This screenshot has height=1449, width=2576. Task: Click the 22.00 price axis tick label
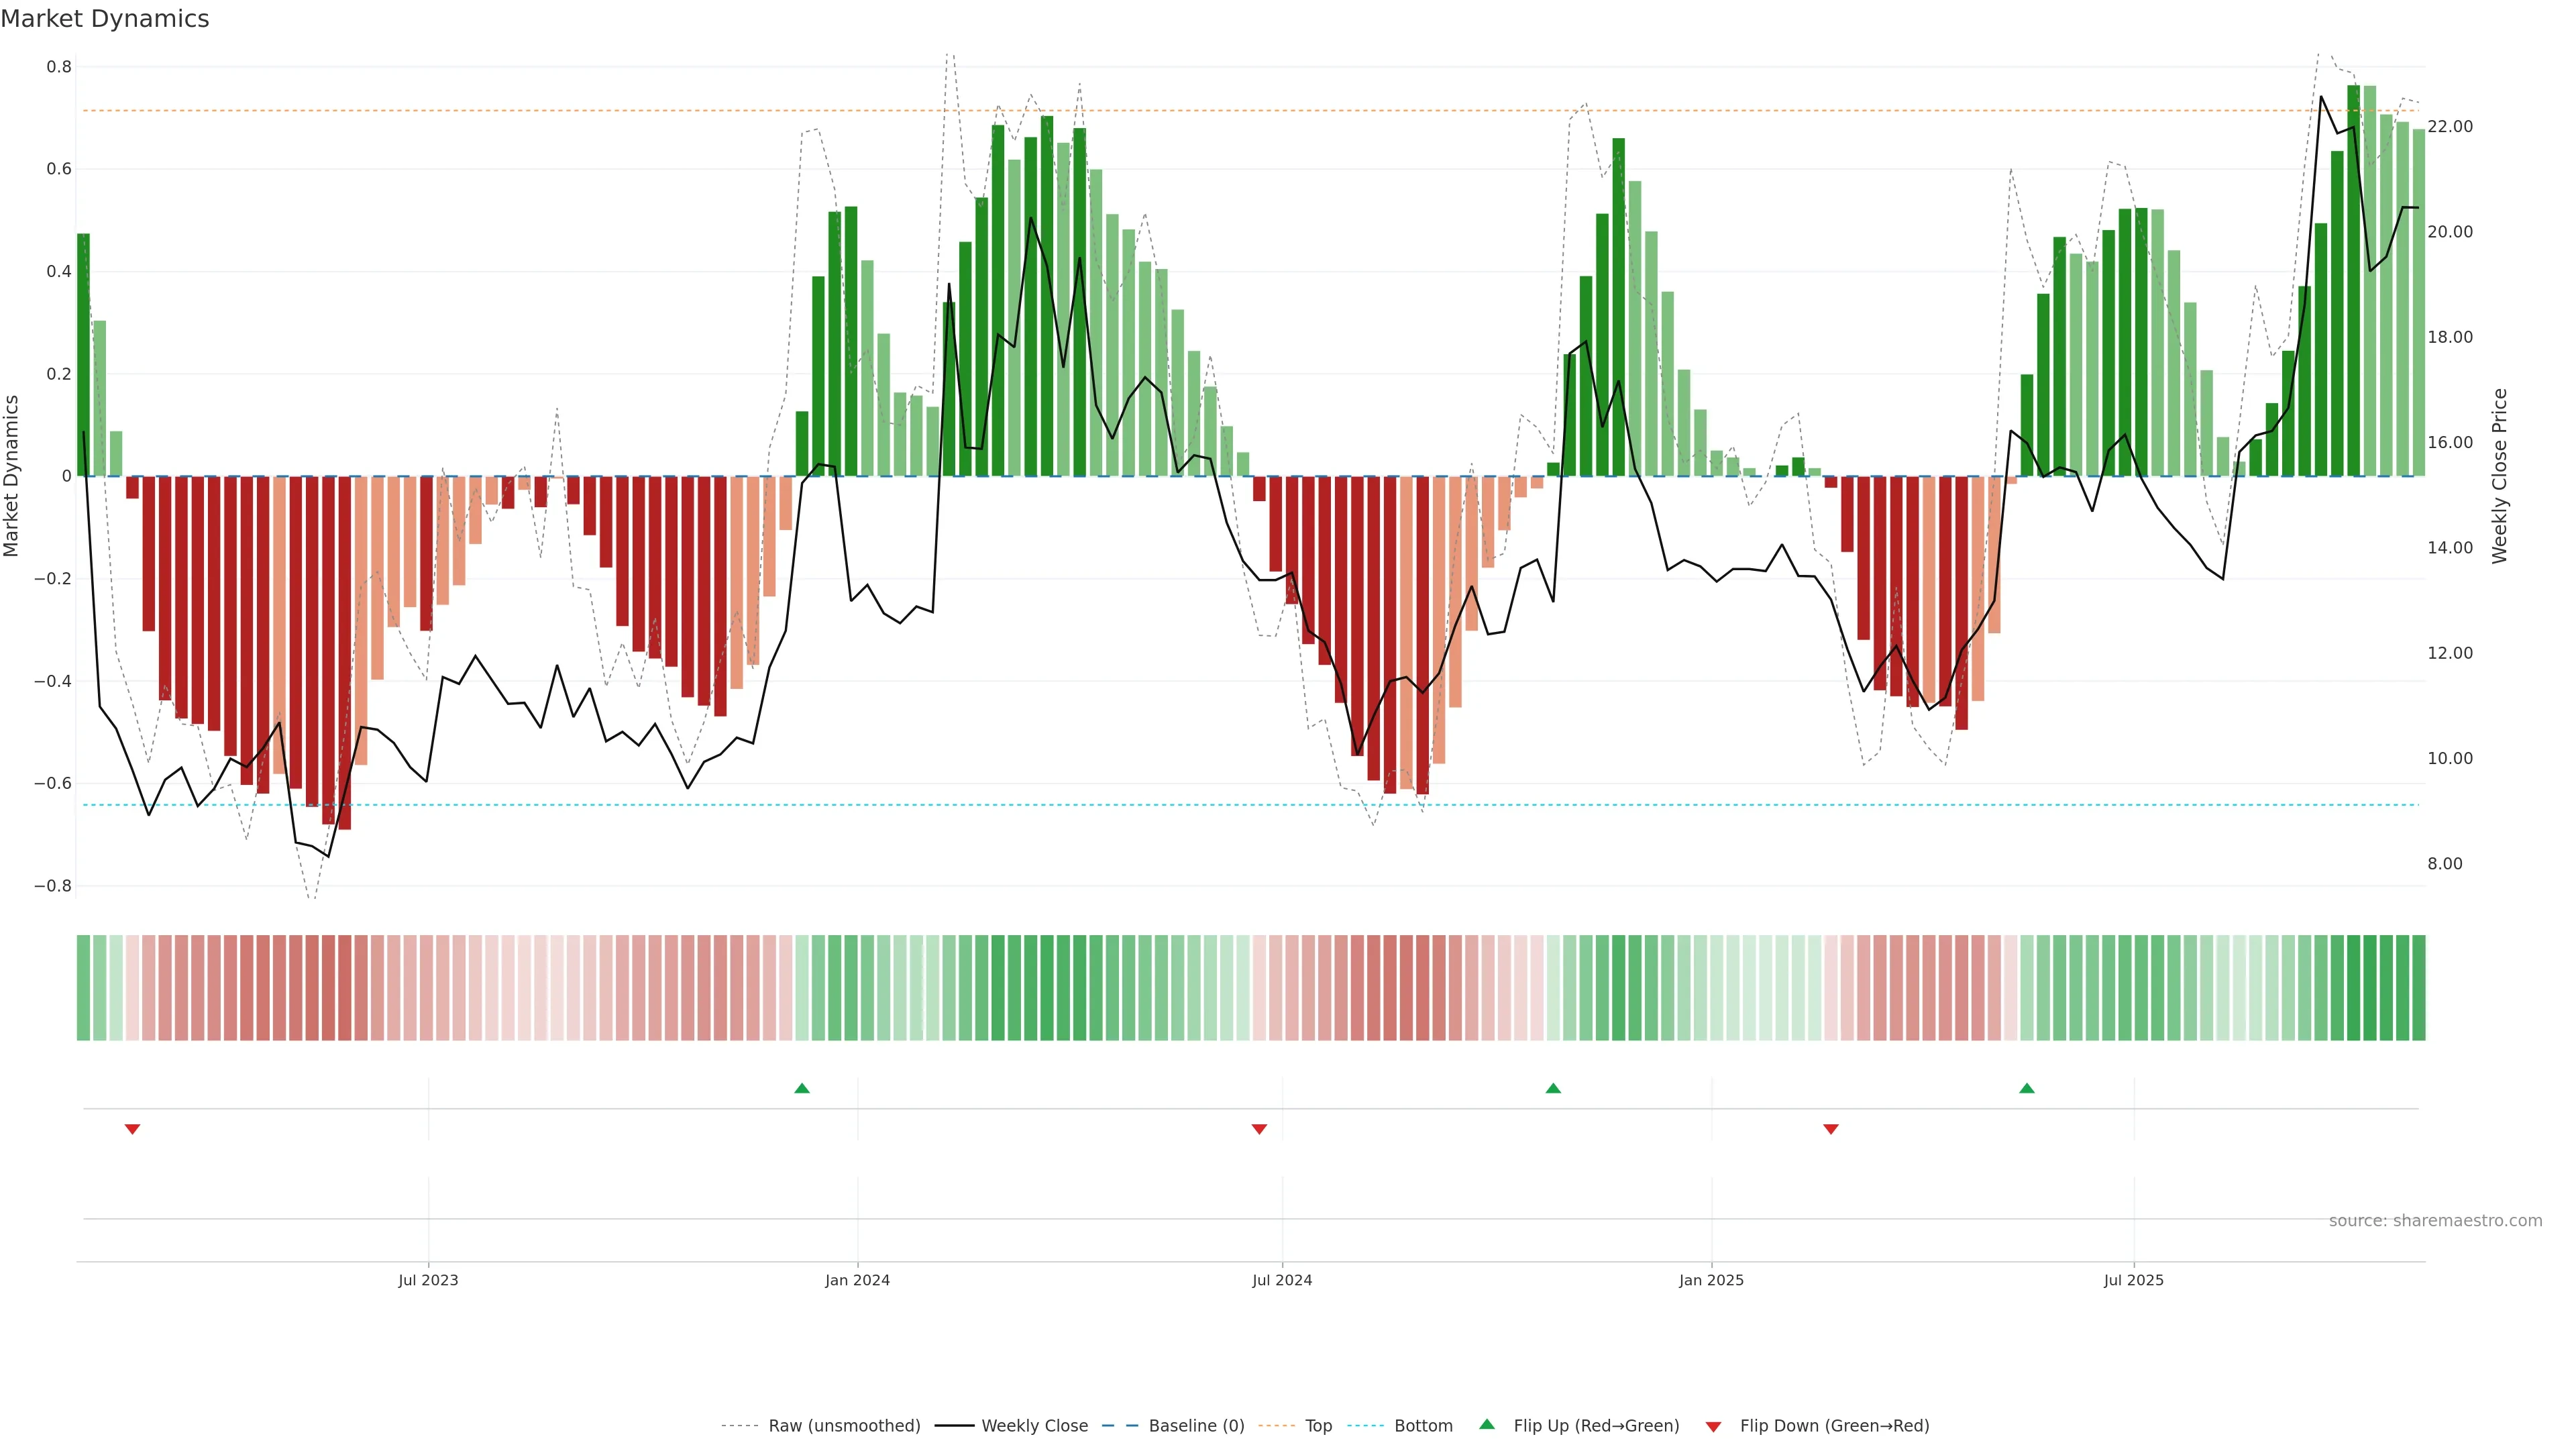tap(2449, 127)
